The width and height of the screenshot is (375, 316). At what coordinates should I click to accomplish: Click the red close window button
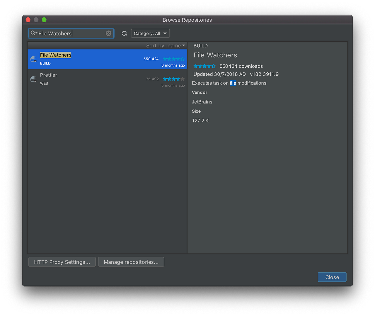click(28, 20)
